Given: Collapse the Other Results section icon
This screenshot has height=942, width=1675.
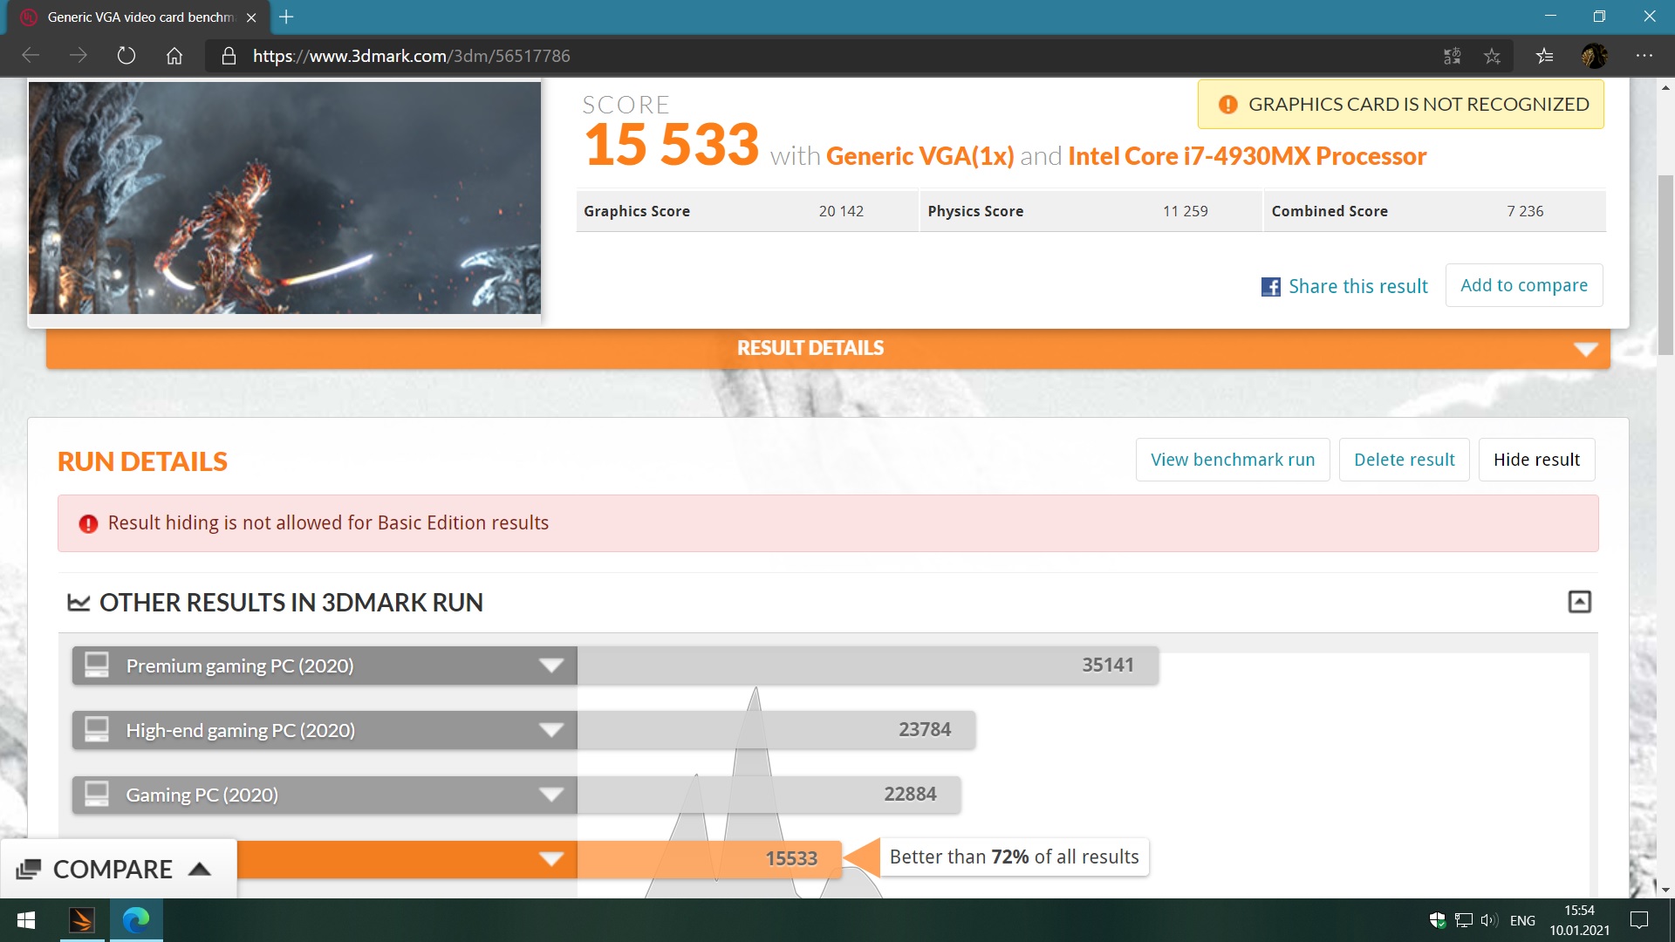Looking at the screenshot, I should (x=1580, y=602).
